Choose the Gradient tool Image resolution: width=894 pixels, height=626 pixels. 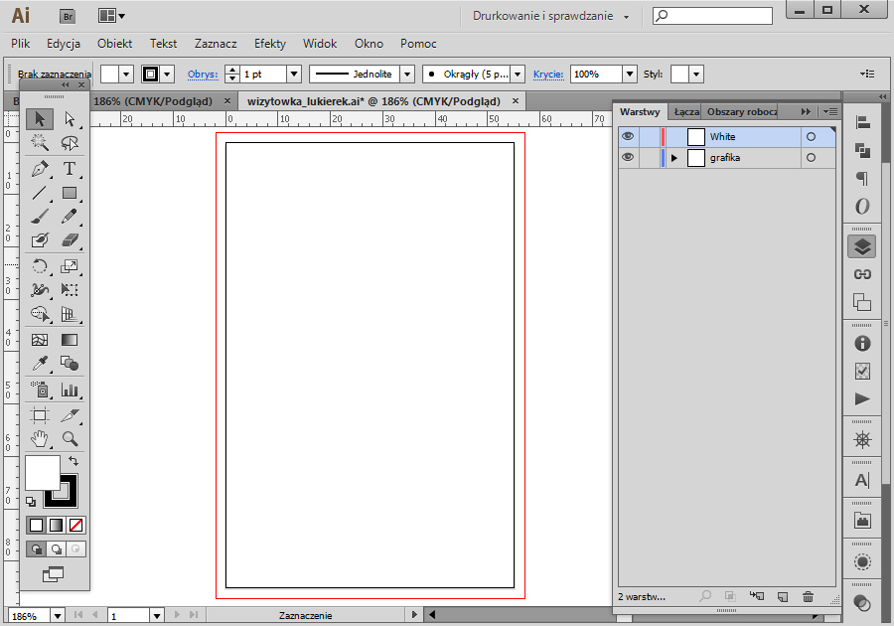(x=70, y=340)
